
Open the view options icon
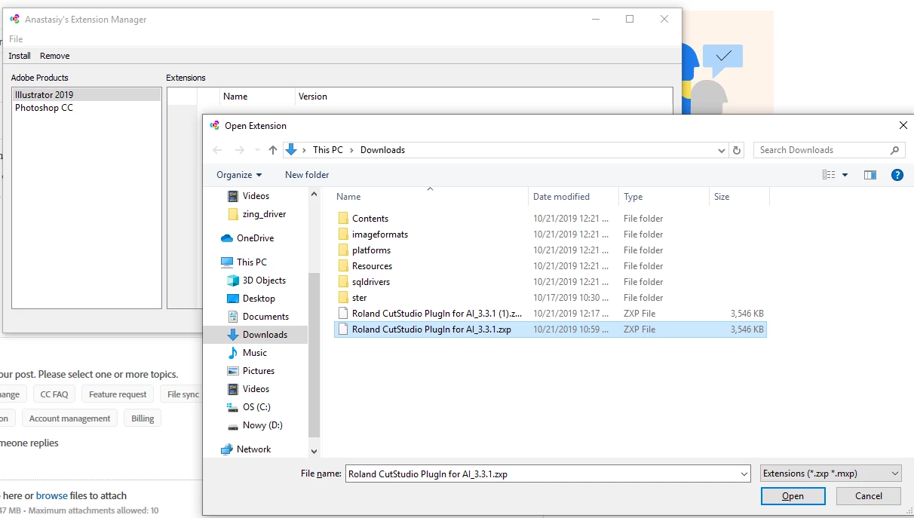pyautogui.click(x=829, y=175)
